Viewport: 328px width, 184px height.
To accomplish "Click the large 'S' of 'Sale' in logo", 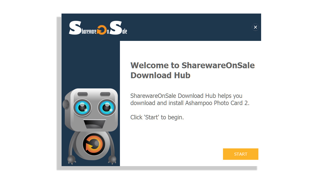I will point(116,28).
